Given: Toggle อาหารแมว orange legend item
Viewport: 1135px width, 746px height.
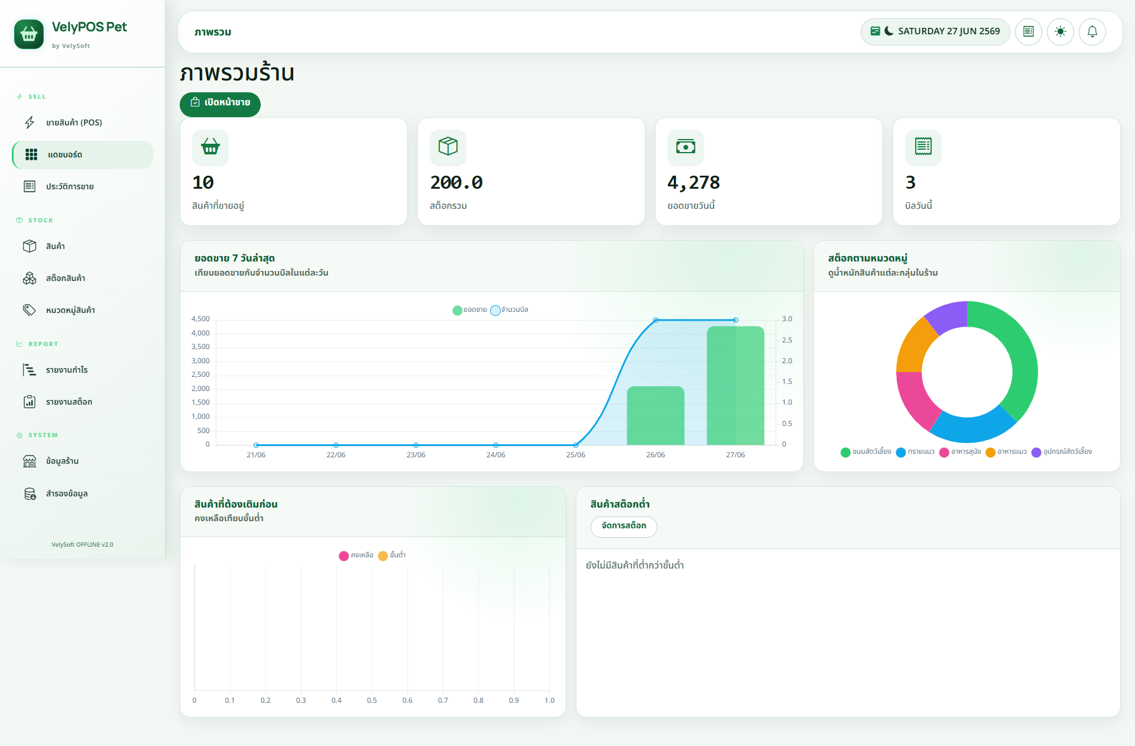Looking at the screenshot, I should click(x=1006, y=452).
